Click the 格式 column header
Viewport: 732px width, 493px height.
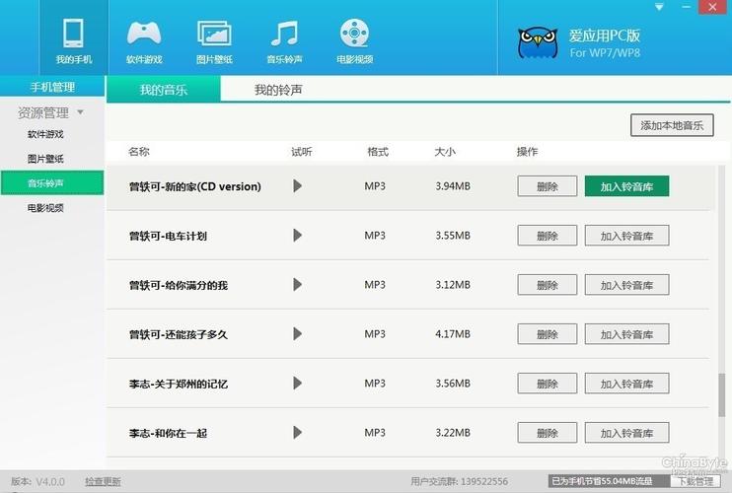coord(378,152)
